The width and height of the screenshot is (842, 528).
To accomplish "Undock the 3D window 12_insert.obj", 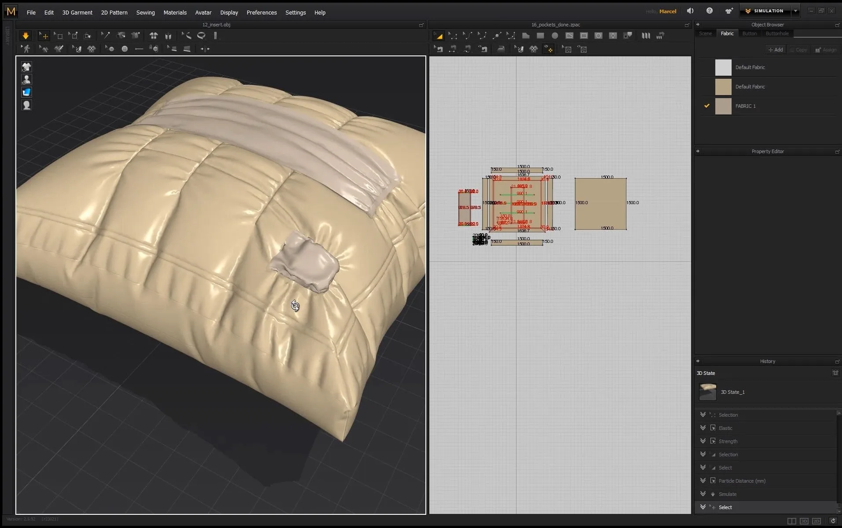I will tap(421, 25).
